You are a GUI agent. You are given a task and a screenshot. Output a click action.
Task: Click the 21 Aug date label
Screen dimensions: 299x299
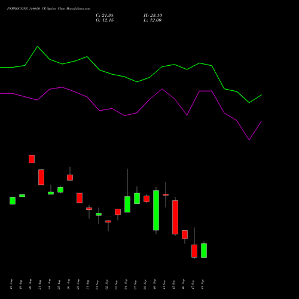[40, 285]
